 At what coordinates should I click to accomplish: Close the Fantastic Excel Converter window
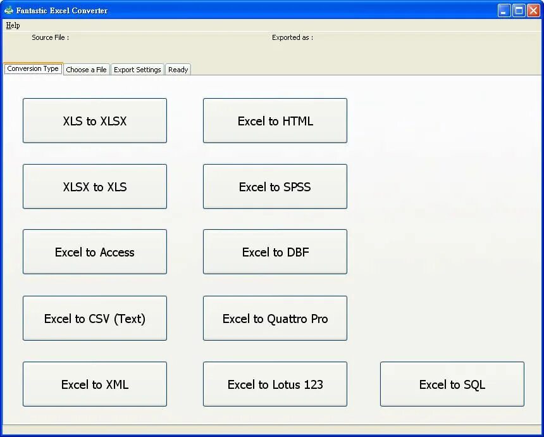[533, 11]
